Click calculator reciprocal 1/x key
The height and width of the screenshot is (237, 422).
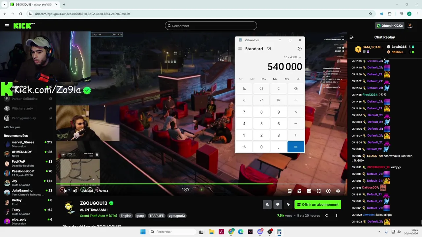tap(244, 100)
